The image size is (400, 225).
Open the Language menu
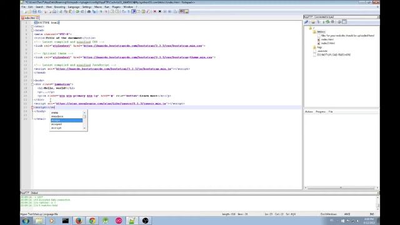(x=74, y=7)
